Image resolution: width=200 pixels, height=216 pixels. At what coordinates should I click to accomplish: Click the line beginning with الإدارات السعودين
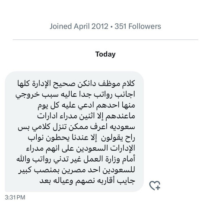pos(81,149)
